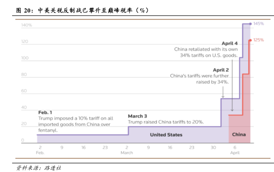Select the 140% y-axis label
The width and height of the screenshot is (274, 172).
click(x=26, y=25)
